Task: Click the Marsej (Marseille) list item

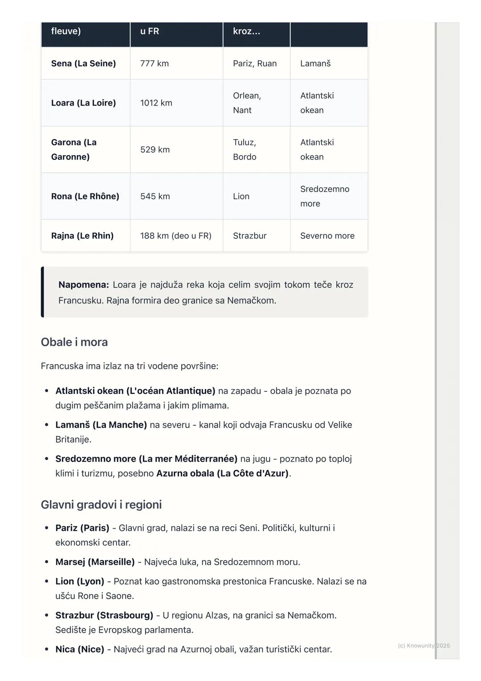Action: [95, 562]
